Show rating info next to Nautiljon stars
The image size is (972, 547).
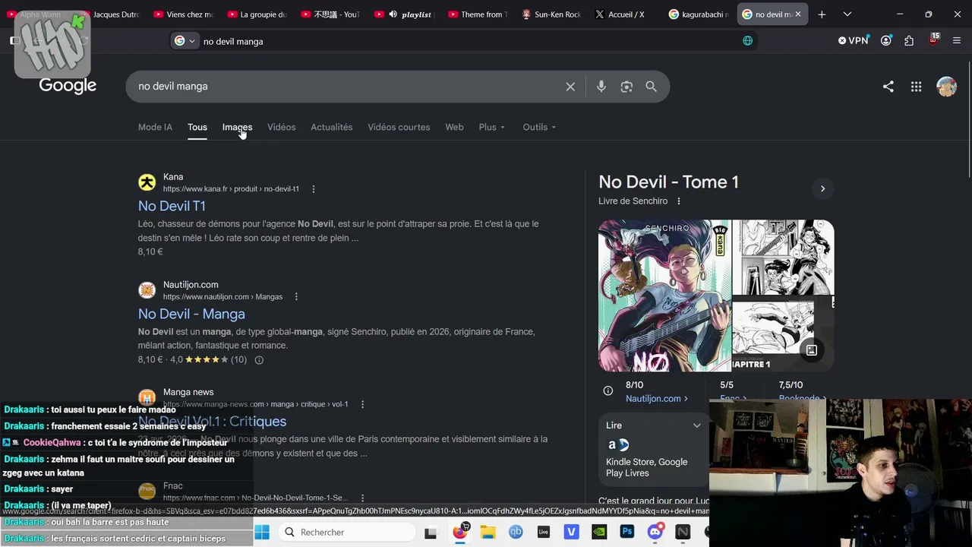[x=259, y=360]
